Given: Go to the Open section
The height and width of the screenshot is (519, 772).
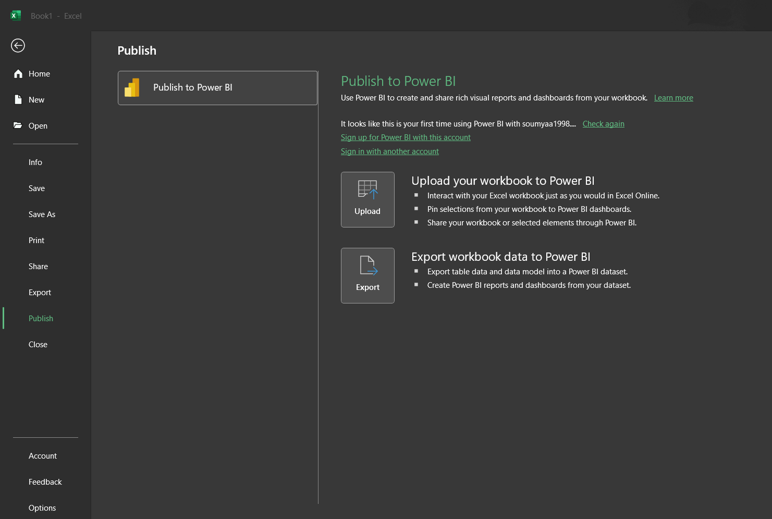Looking at the screenshot, I should [45, 126].
